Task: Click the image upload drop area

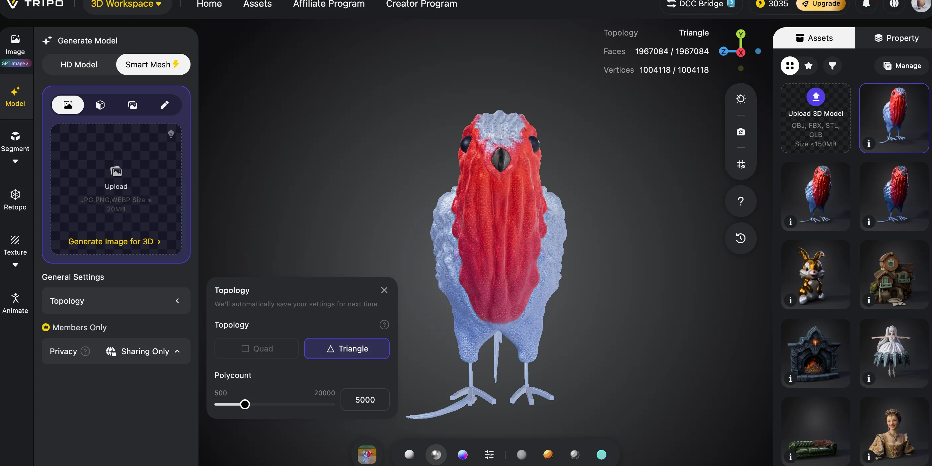Action: click(x=116, y=189)
